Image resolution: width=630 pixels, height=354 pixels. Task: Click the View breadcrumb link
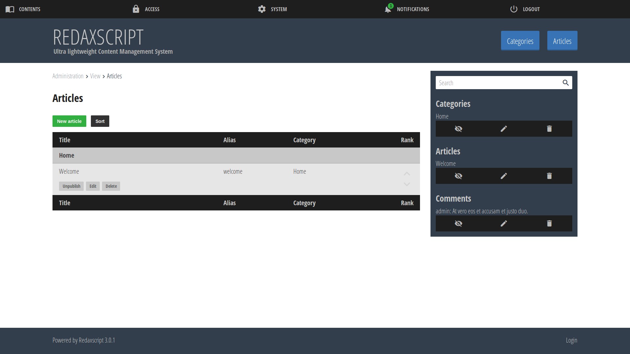point(95,76)
